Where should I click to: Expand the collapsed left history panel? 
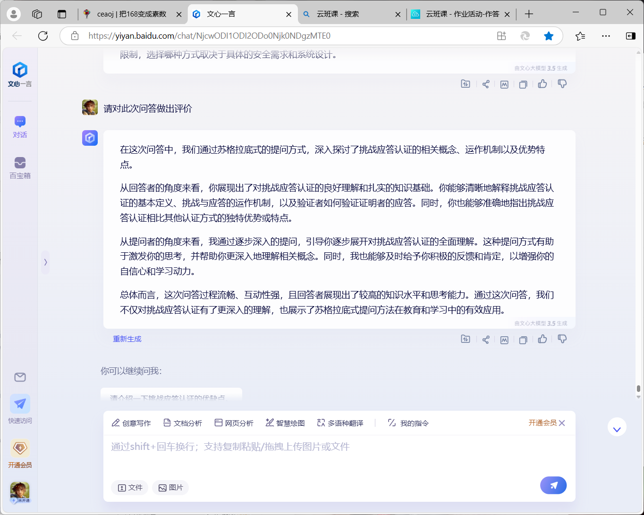(x=45, y=262)
